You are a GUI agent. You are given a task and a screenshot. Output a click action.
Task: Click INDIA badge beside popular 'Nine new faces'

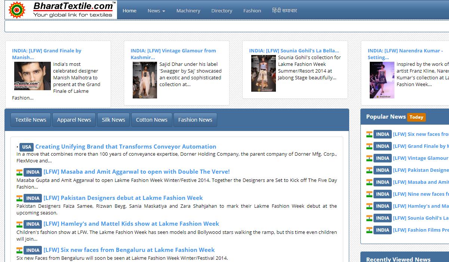point(382,194)
